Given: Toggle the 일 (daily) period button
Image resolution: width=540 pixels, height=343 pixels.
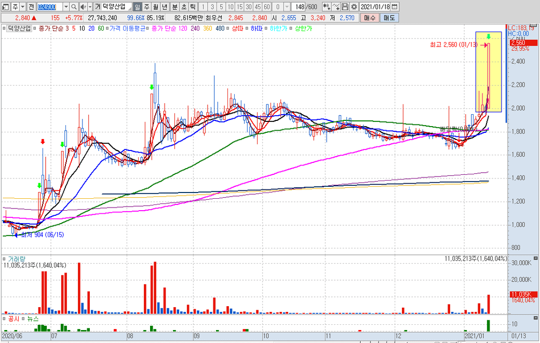Looking at the screenshot, I should [137, 7].
